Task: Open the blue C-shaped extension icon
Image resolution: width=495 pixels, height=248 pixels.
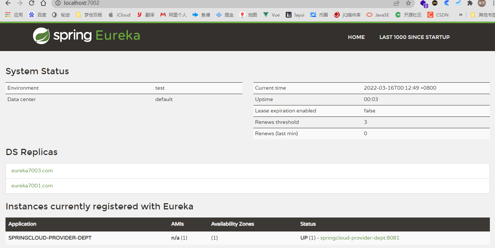Action: (447, 3)
